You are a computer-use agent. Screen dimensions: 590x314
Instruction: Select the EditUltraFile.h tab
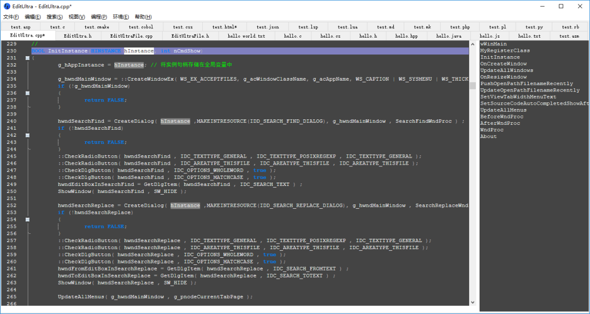tap(190, 36)
